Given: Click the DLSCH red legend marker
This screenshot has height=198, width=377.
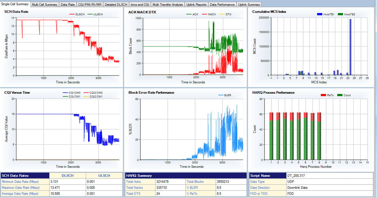Looking at the screenshot, I should click(x=72, y=14).
